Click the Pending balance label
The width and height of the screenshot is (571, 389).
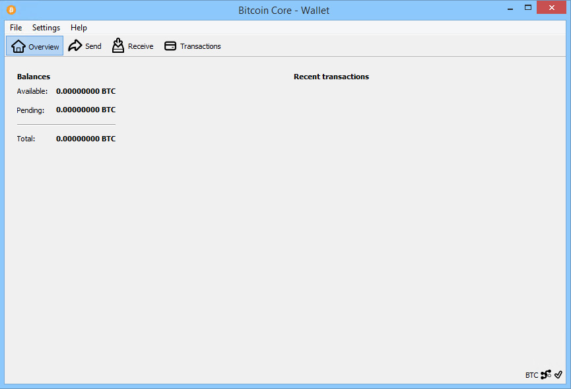30,110
